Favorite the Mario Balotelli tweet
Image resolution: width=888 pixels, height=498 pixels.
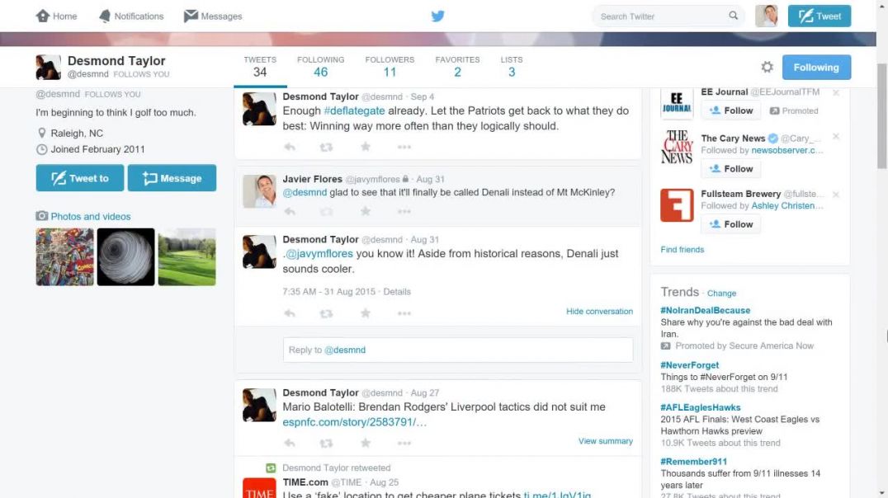[x=366, y=443]
